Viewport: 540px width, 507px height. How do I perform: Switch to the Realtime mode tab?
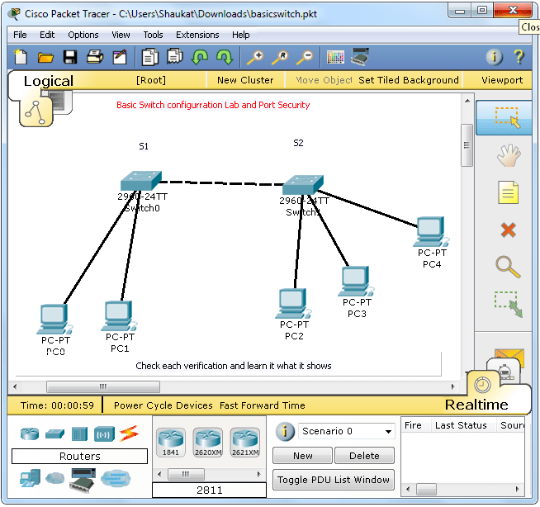point(476,405)
